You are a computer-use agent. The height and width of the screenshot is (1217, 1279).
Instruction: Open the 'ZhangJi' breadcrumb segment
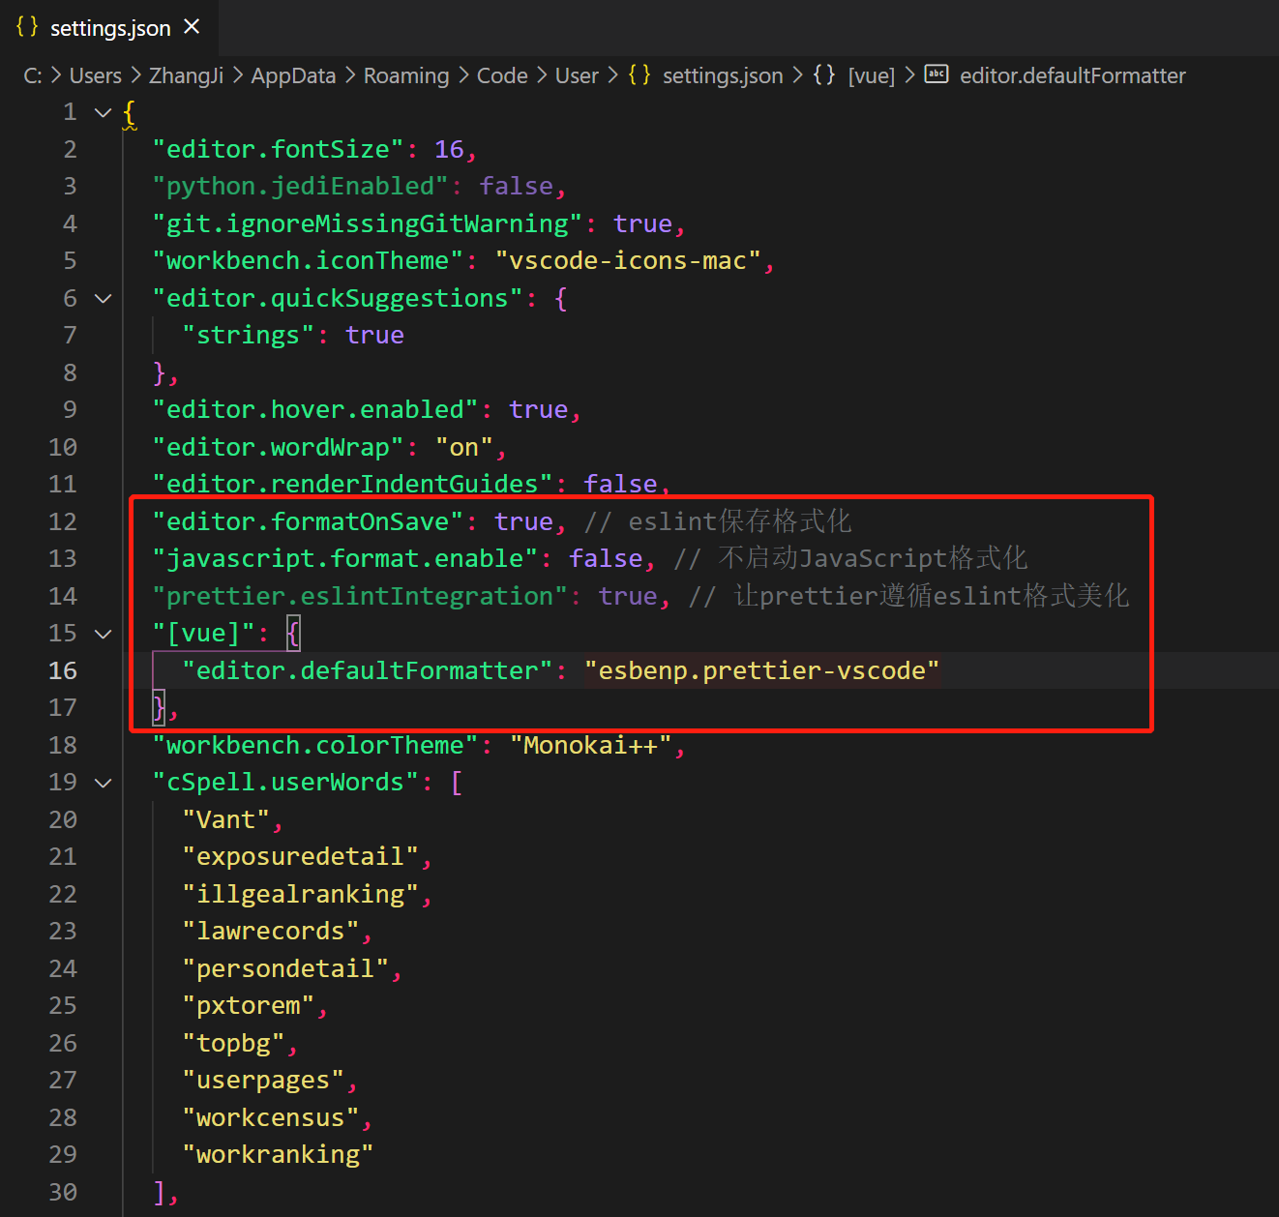[x=187, y=75]
